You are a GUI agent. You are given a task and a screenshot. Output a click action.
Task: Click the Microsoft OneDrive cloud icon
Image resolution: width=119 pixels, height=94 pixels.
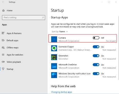[x=54, y=66]
